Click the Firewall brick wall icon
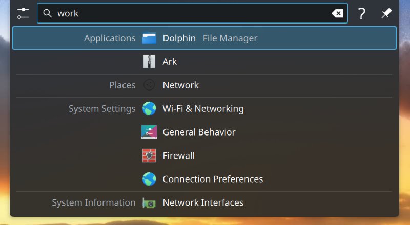The height and width of the screenshot is (225, 410). click(x=149, y=156)
